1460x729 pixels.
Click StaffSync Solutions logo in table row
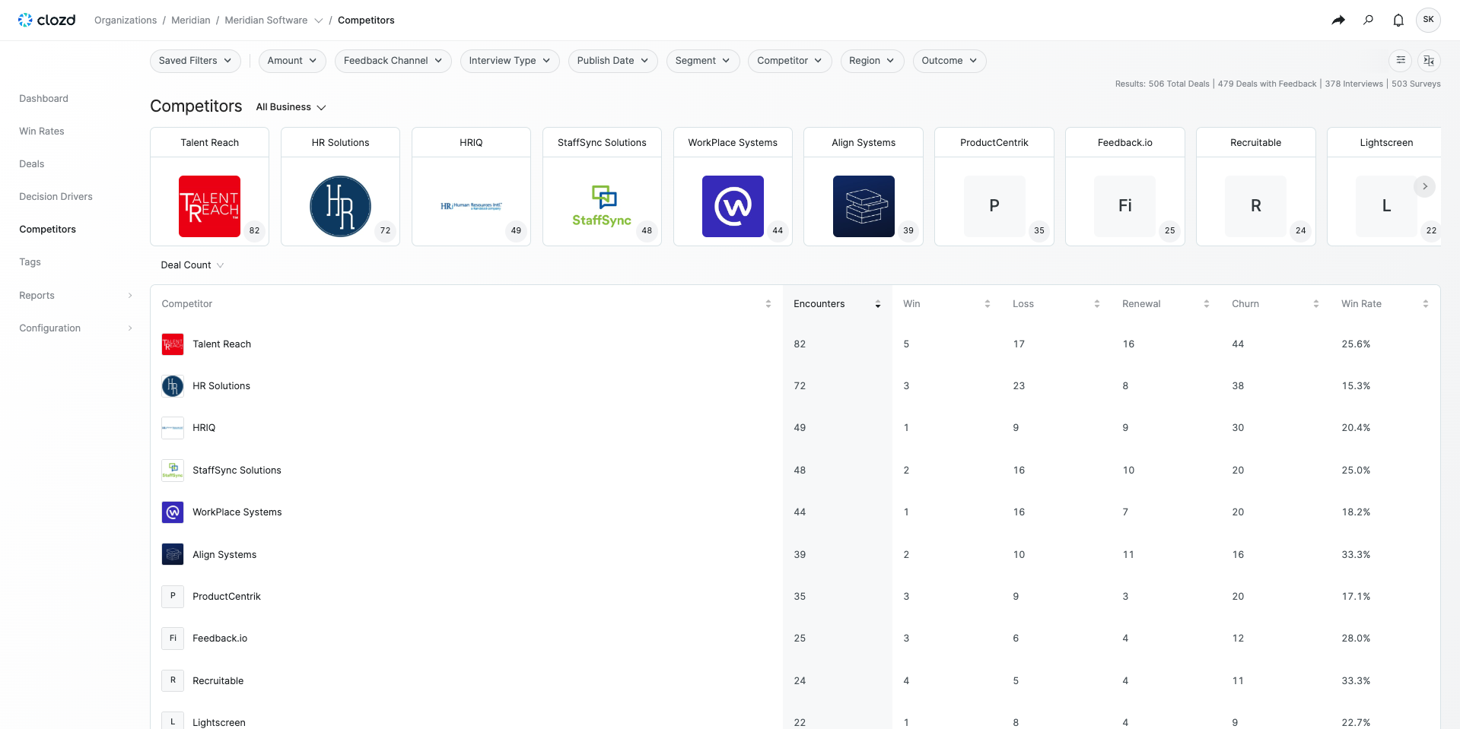point(173,471)
